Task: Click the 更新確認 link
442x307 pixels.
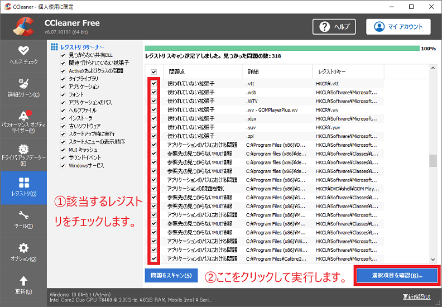Action: point(416,296)
